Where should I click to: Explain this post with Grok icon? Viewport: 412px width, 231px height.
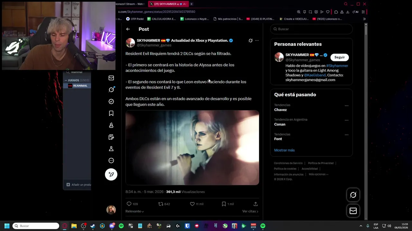[x=250, y=40]
